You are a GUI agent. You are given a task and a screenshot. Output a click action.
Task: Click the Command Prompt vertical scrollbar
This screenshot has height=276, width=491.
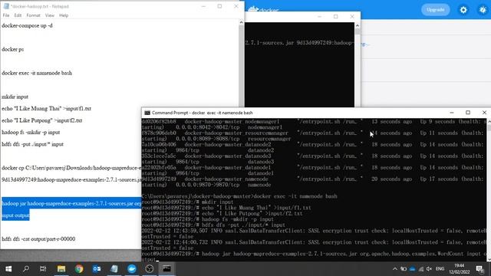(489, 189)
